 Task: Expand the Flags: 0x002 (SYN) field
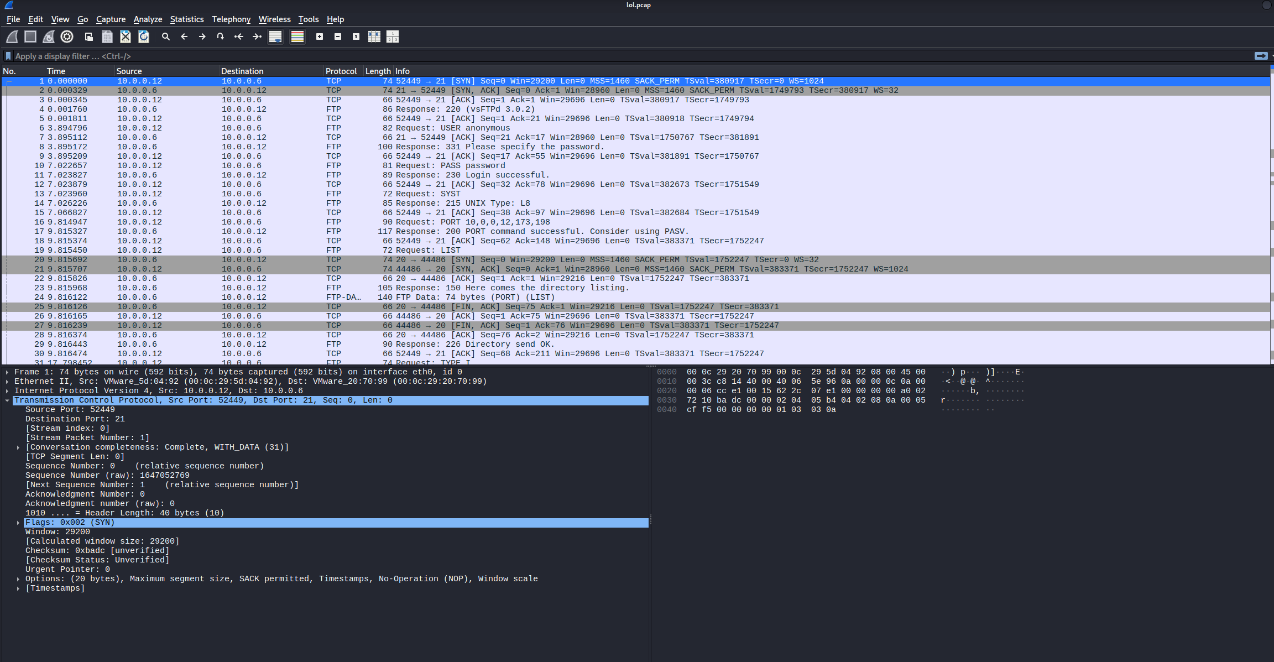click(18, 523)
